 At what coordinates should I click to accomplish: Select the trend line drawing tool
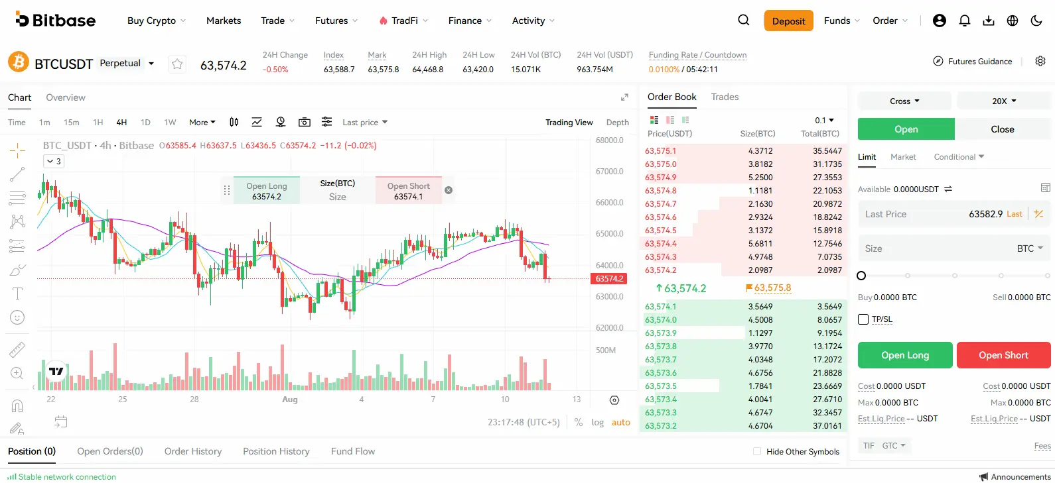click(x=17, y=174)
